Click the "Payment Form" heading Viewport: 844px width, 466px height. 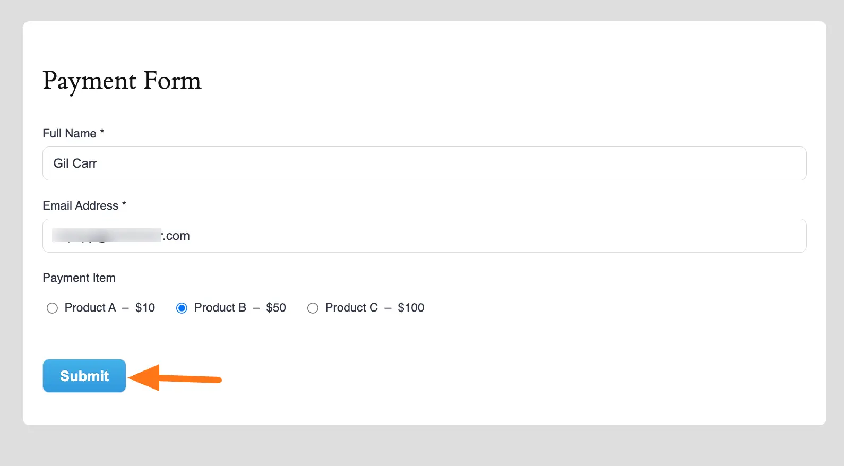[122, 81]
